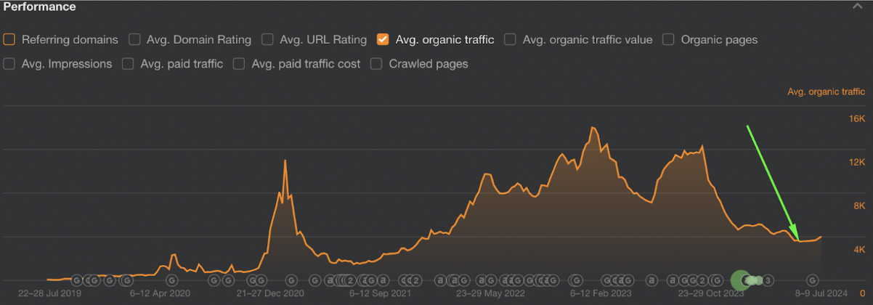
Task: Uncheck the Avg. organic traffic checkbox
Action: [x=383, y=40]
